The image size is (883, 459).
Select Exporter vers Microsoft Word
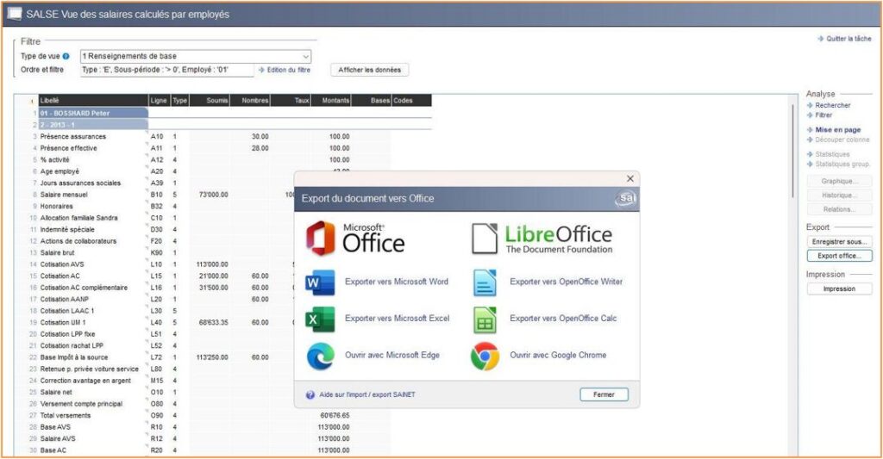(397, 282)
